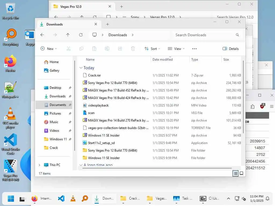Go back with the Downloads back arrow

click(x=42, y=35)
